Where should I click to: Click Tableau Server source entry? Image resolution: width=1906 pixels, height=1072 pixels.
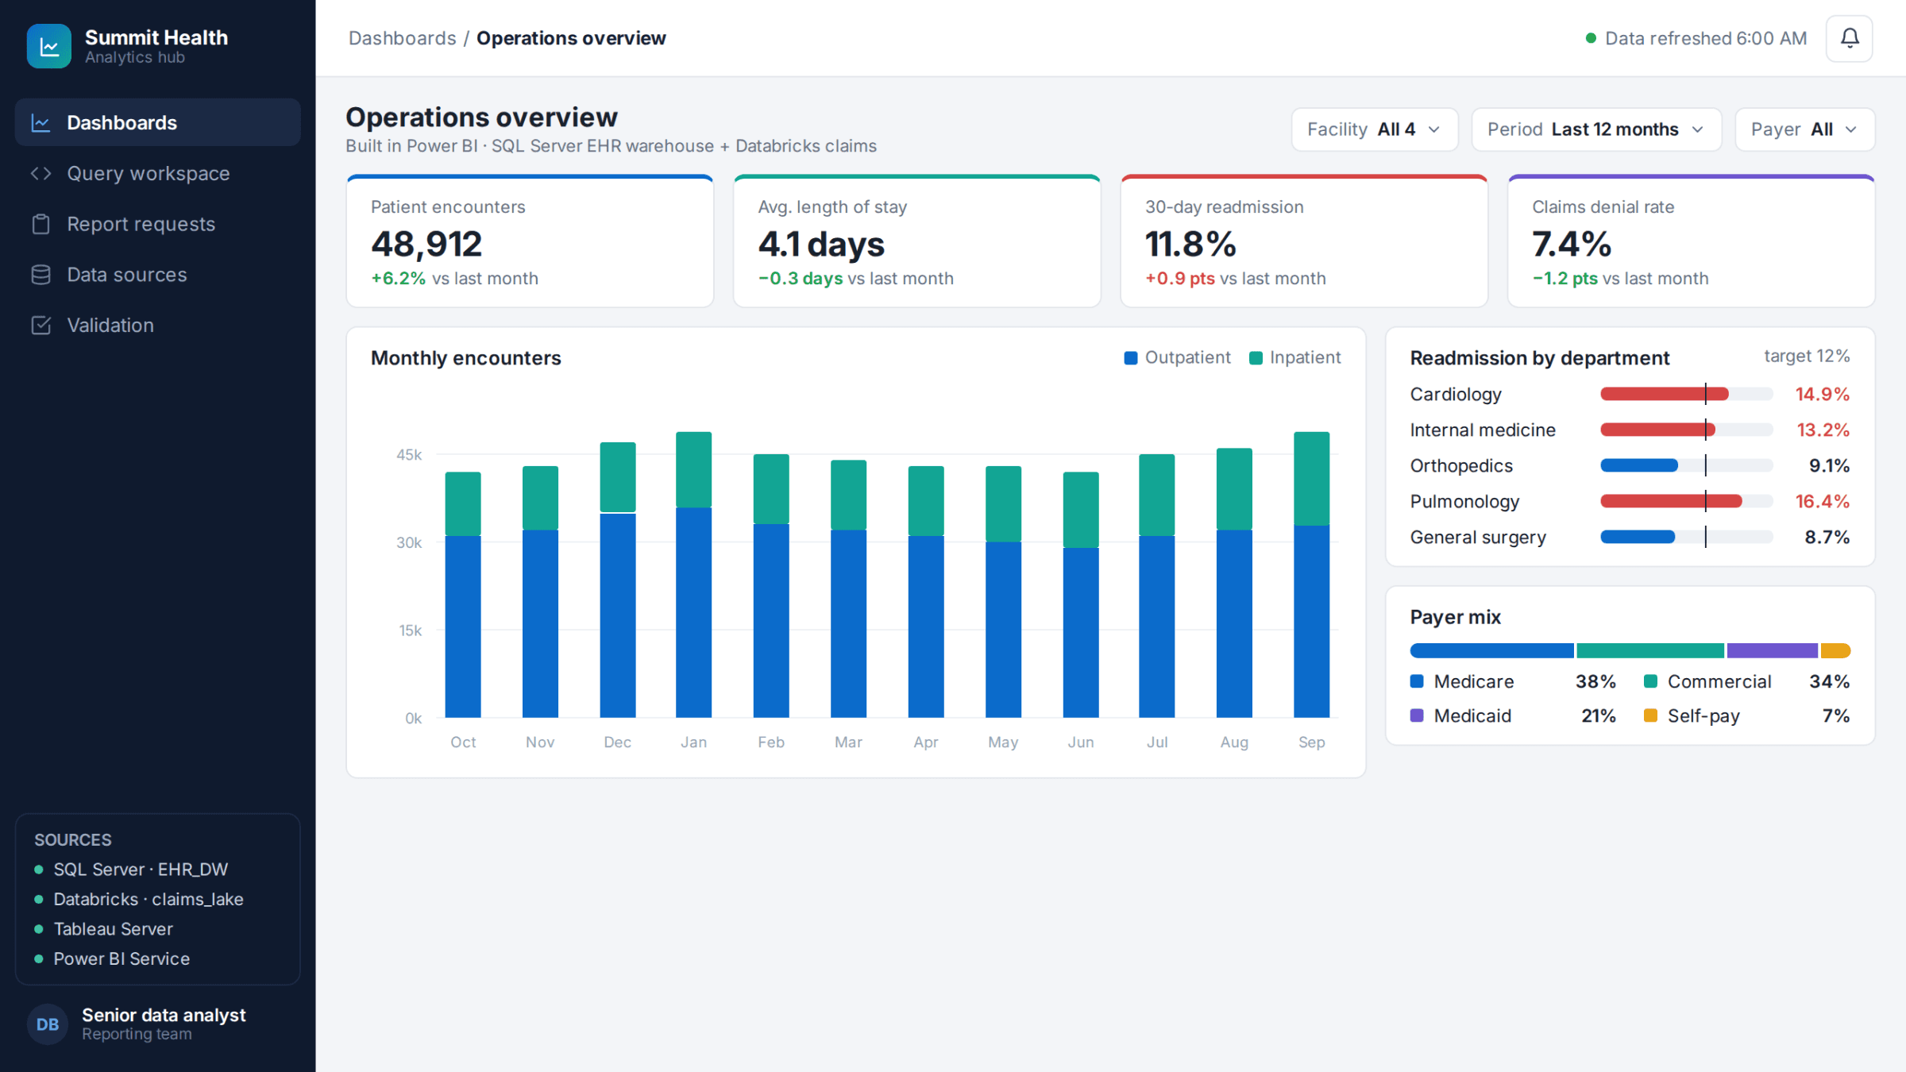coord(113,929)
